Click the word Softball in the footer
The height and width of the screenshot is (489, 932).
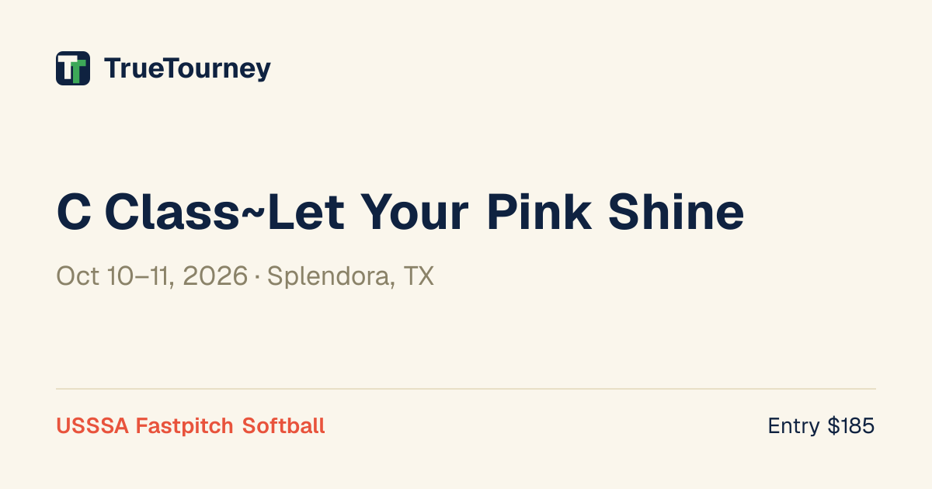(283, 425)
